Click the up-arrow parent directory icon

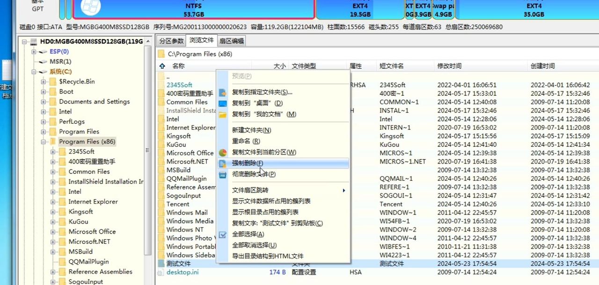click(162, 66)
